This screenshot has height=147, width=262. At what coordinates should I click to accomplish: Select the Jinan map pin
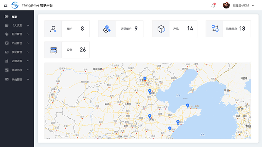pos(149,116)
